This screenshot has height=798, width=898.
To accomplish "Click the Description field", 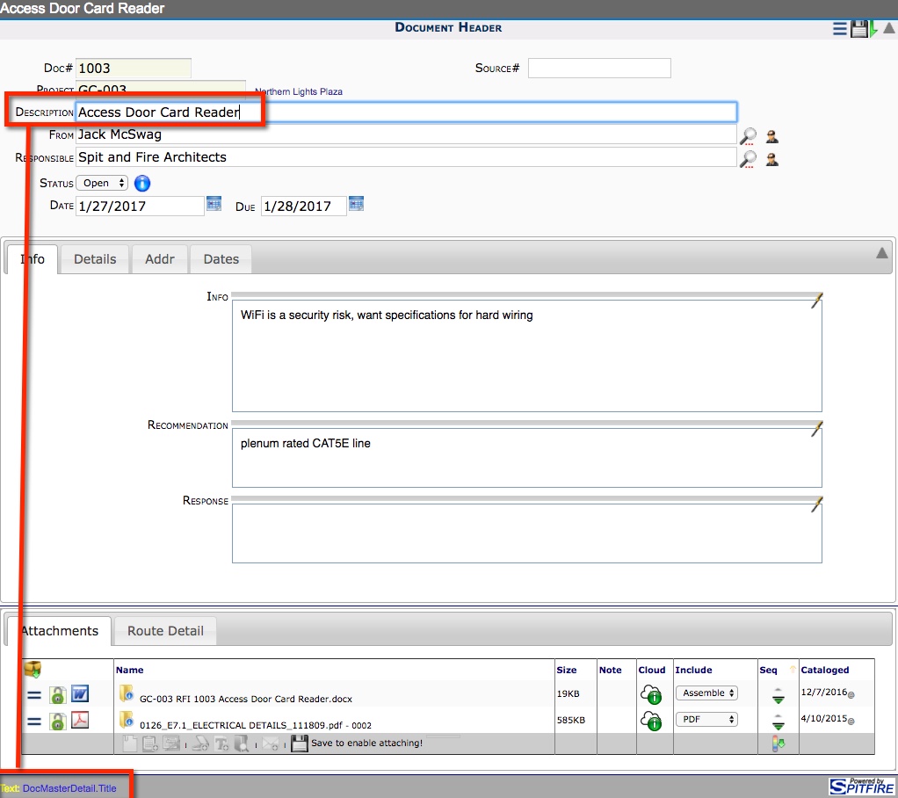I will click(x=406, y=112).
